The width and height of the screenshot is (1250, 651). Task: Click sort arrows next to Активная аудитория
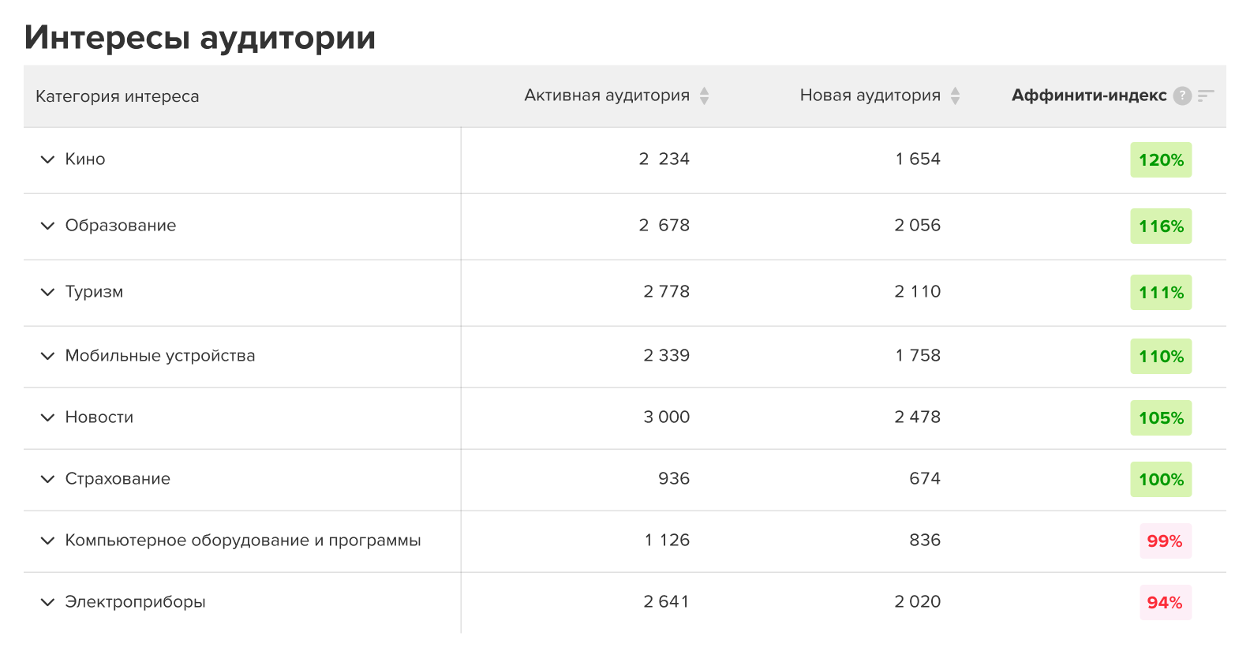pos(704,95)
